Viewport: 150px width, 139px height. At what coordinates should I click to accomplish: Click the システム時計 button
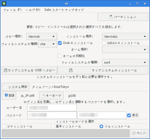point(15,87)
